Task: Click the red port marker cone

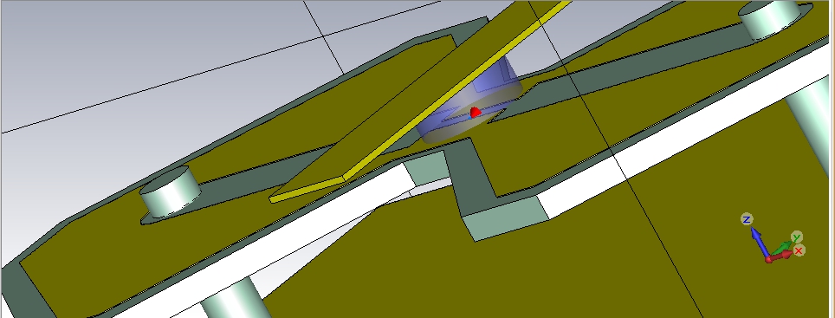Action: coord(476,113)
